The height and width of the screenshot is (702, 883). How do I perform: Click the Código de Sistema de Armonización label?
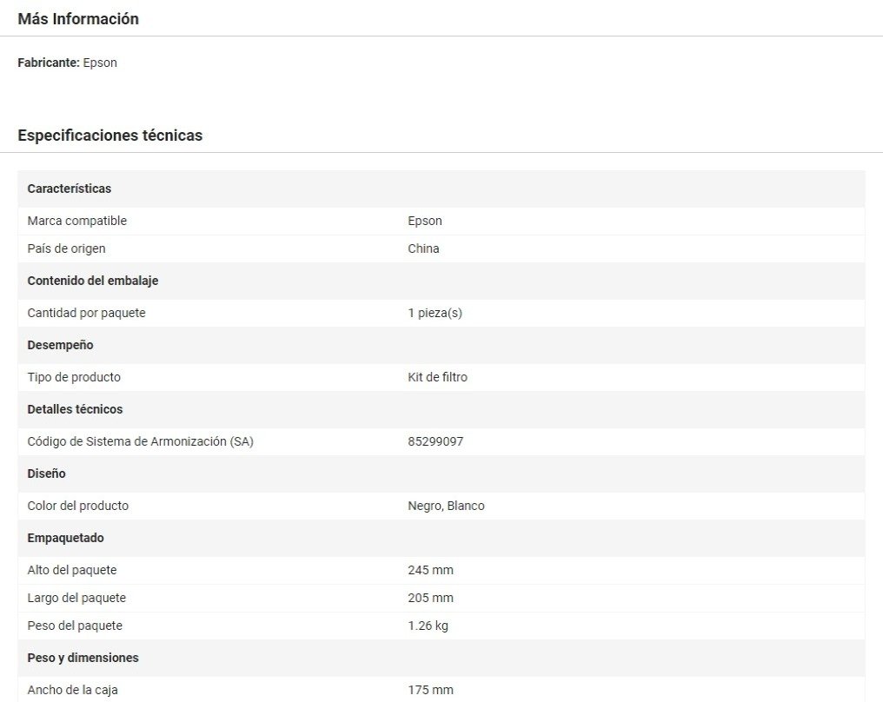(141, 441)
